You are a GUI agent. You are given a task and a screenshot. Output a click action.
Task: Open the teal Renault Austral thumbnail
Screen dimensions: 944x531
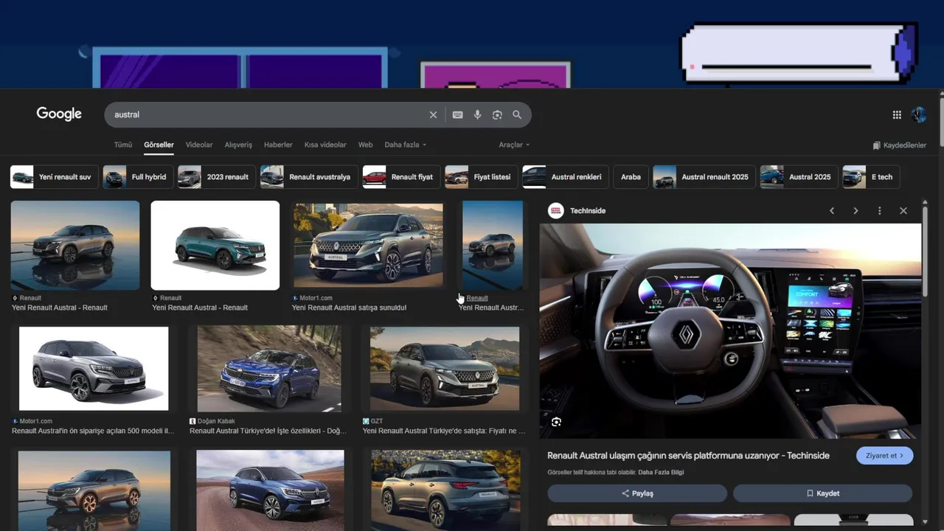(x=215, y=246)
